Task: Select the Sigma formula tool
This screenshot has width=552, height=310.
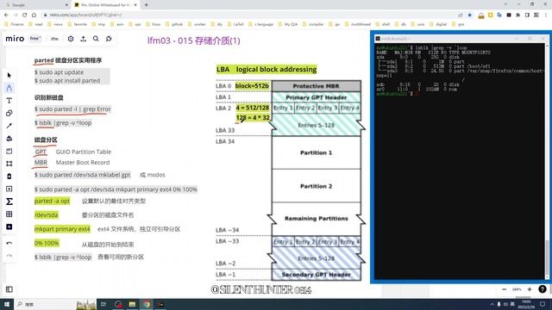Action: click(9, 201)
